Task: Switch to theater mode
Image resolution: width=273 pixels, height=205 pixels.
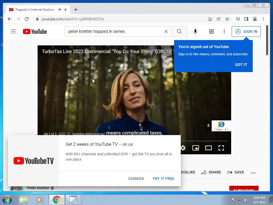Action: (x=208, y=148)
